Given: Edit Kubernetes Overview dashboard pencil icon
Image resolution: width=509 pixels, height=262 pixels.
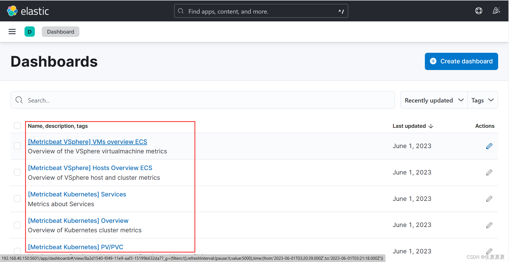Looking at the screenshot, I should (489, 225).
